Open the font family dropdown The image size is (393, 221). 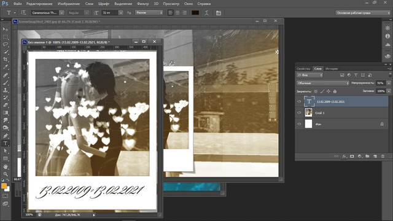tap(61, 13)
